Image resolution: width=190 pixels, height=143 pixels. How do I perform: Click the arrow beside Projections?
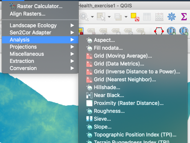pos(72,47)
